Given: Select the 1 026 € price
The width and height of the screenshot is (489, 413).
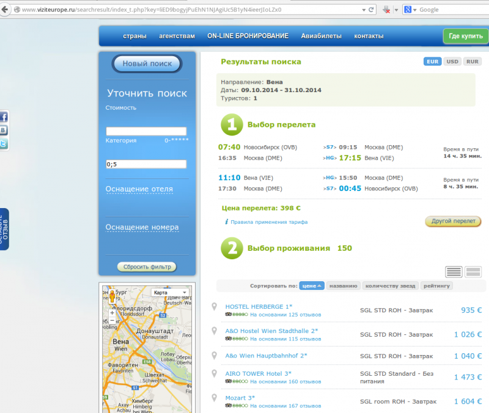Looking at the screenshot, I should click(468, 334).
